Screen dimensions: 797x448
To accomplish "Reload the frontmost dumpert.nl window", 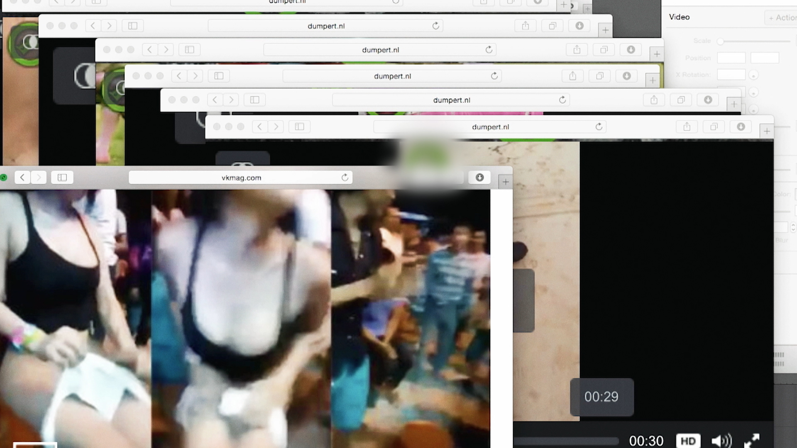I will click(x=599, y=127).
